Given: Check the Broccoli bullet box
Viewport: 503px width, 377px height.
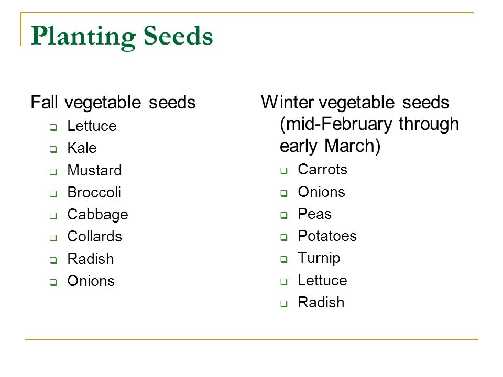Looking at the screenshot, I should point(53,194).
